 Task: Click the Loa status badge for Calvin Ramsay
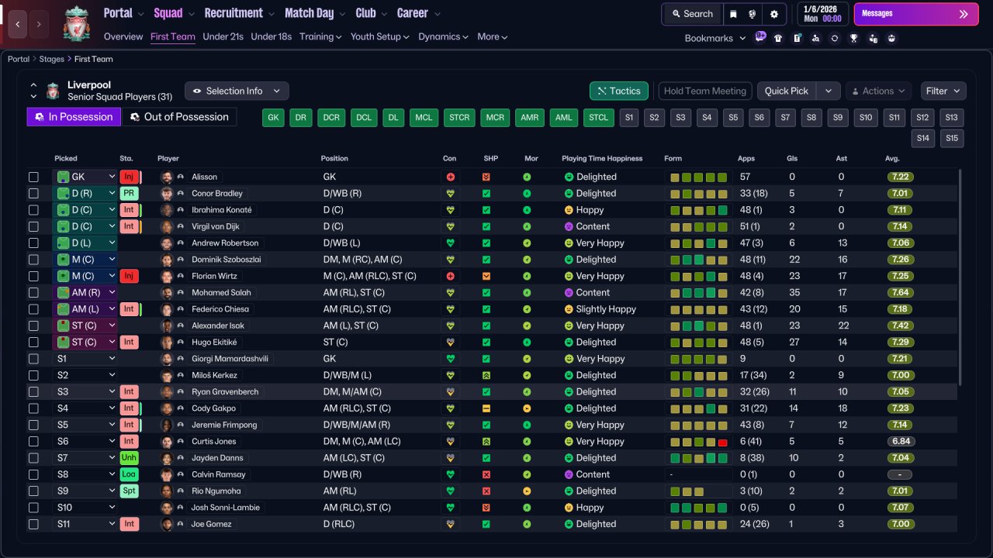[129, 474]
